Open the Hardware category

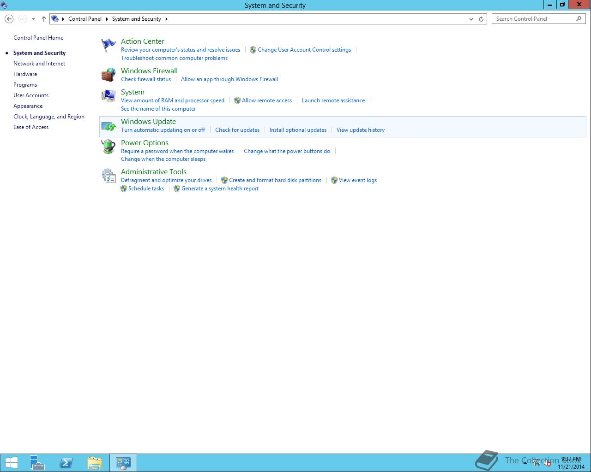[25, 74]
